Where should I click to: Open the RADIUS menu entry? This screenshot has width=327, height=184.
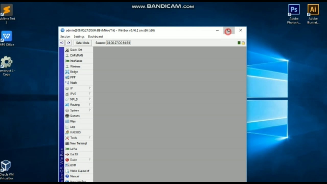point(78,132)
